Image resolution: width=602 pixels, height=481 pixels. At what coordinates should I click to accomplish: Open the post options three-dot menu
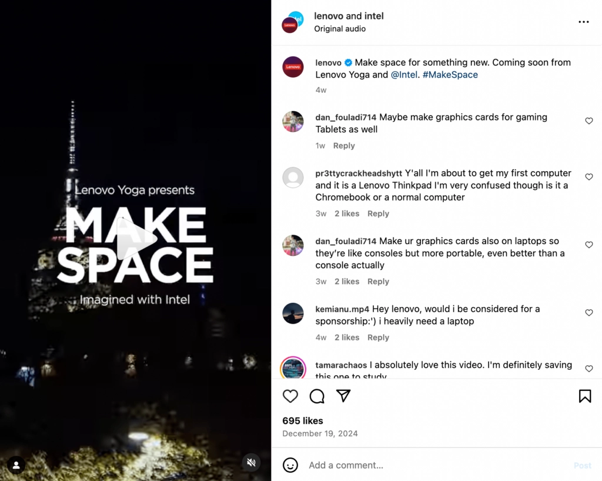pos(583,22)
